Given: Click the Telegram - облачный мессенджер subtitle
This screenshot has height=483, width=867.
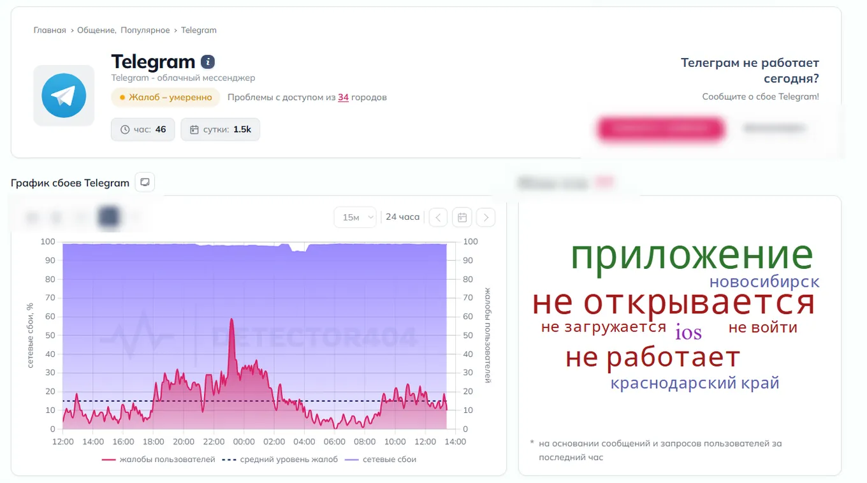Looking at the screenshot, I should point(183,78).
